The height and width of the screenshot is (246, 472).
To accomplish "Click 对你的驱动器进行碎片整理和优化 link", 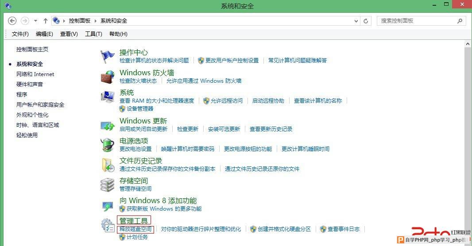I will pyautogui.click(x=201, y=229).
